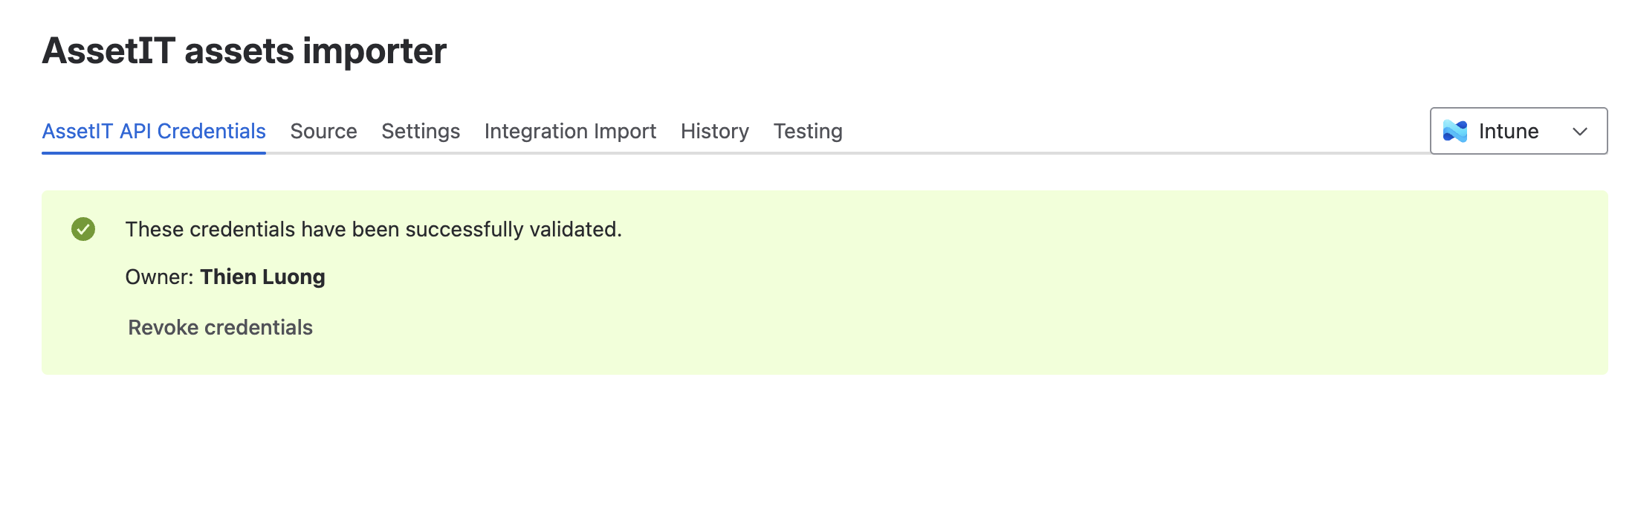Click the Revoke credentials link
This screenshot has height=522, width=1635.
[x=220, y=327]
